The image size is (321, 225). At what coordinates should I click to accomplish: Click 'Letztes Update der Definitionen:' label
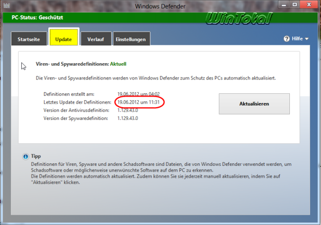click(x=77, y=102)
